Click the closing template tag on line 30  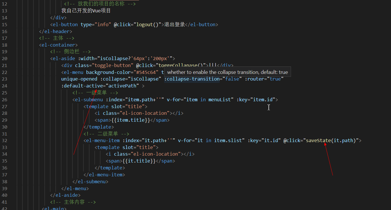[99, 127]
